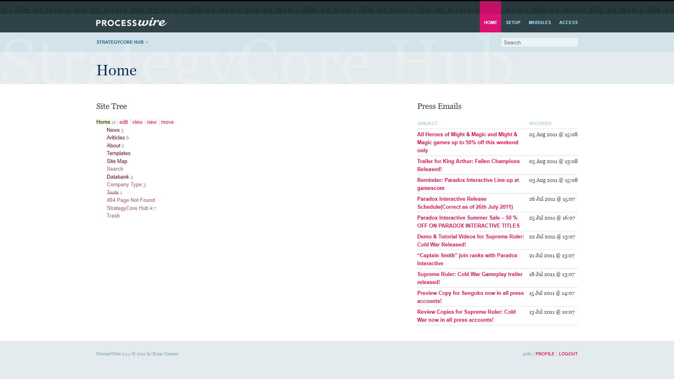This screenshot has width=674, height=379.
Task: Open the Home top menu
Action: [490, 23]
